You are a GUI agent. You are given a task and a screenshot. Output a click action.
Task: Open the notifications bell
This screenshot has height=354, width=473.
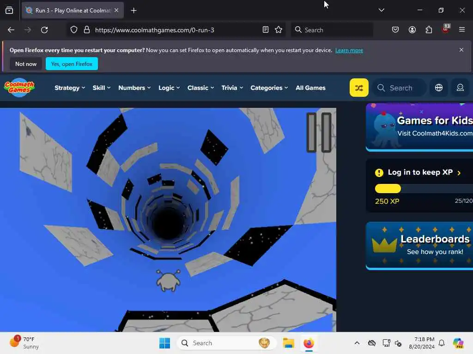point(442,343)
